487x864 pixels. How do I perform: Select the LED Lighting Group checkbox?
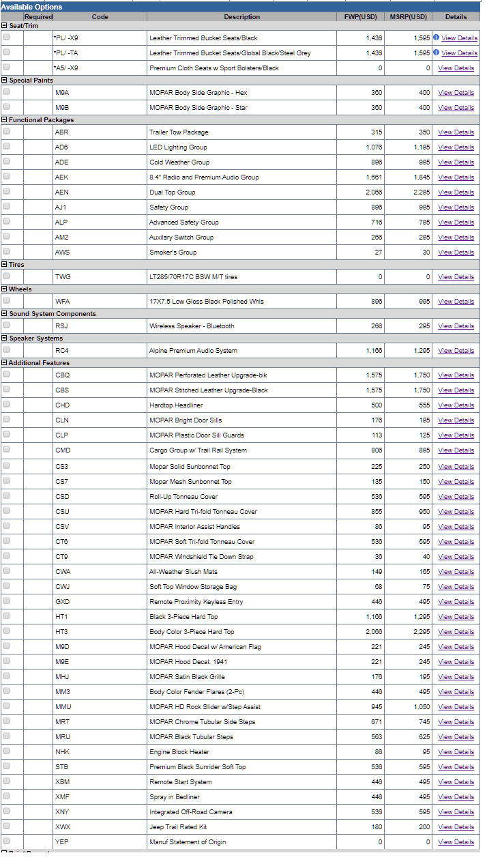(x=6, y=146)
